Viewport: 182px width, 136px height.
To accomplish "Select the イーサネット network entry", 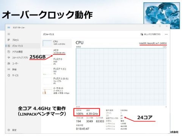I will point(56,91).
